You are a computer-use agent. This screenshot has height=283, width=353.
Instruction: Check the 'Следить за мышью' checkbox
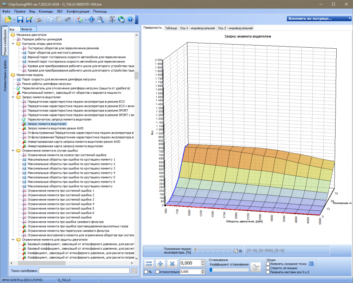268,268
